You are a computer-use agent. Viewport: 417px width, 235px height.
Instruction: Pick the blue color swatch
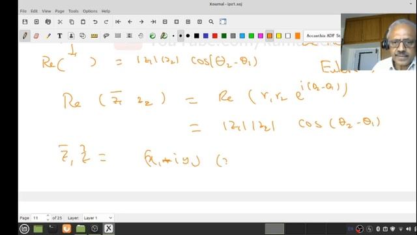coord(206,36)
